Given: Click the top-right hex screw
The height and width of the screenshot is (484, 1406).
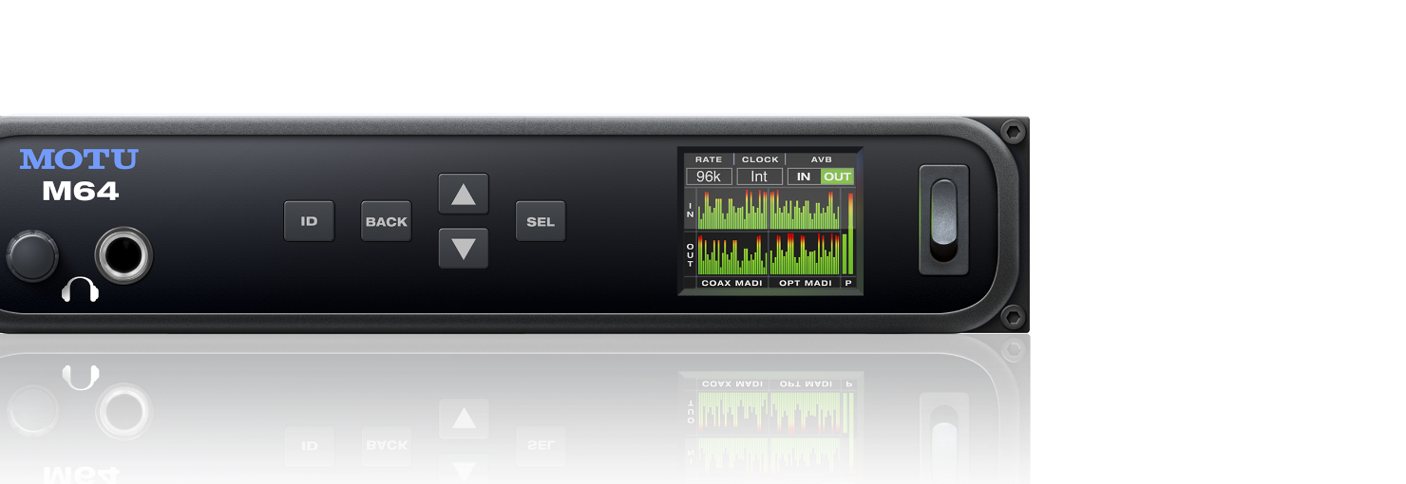Looking at the screenshot, I should click(x=1014, y=132).
